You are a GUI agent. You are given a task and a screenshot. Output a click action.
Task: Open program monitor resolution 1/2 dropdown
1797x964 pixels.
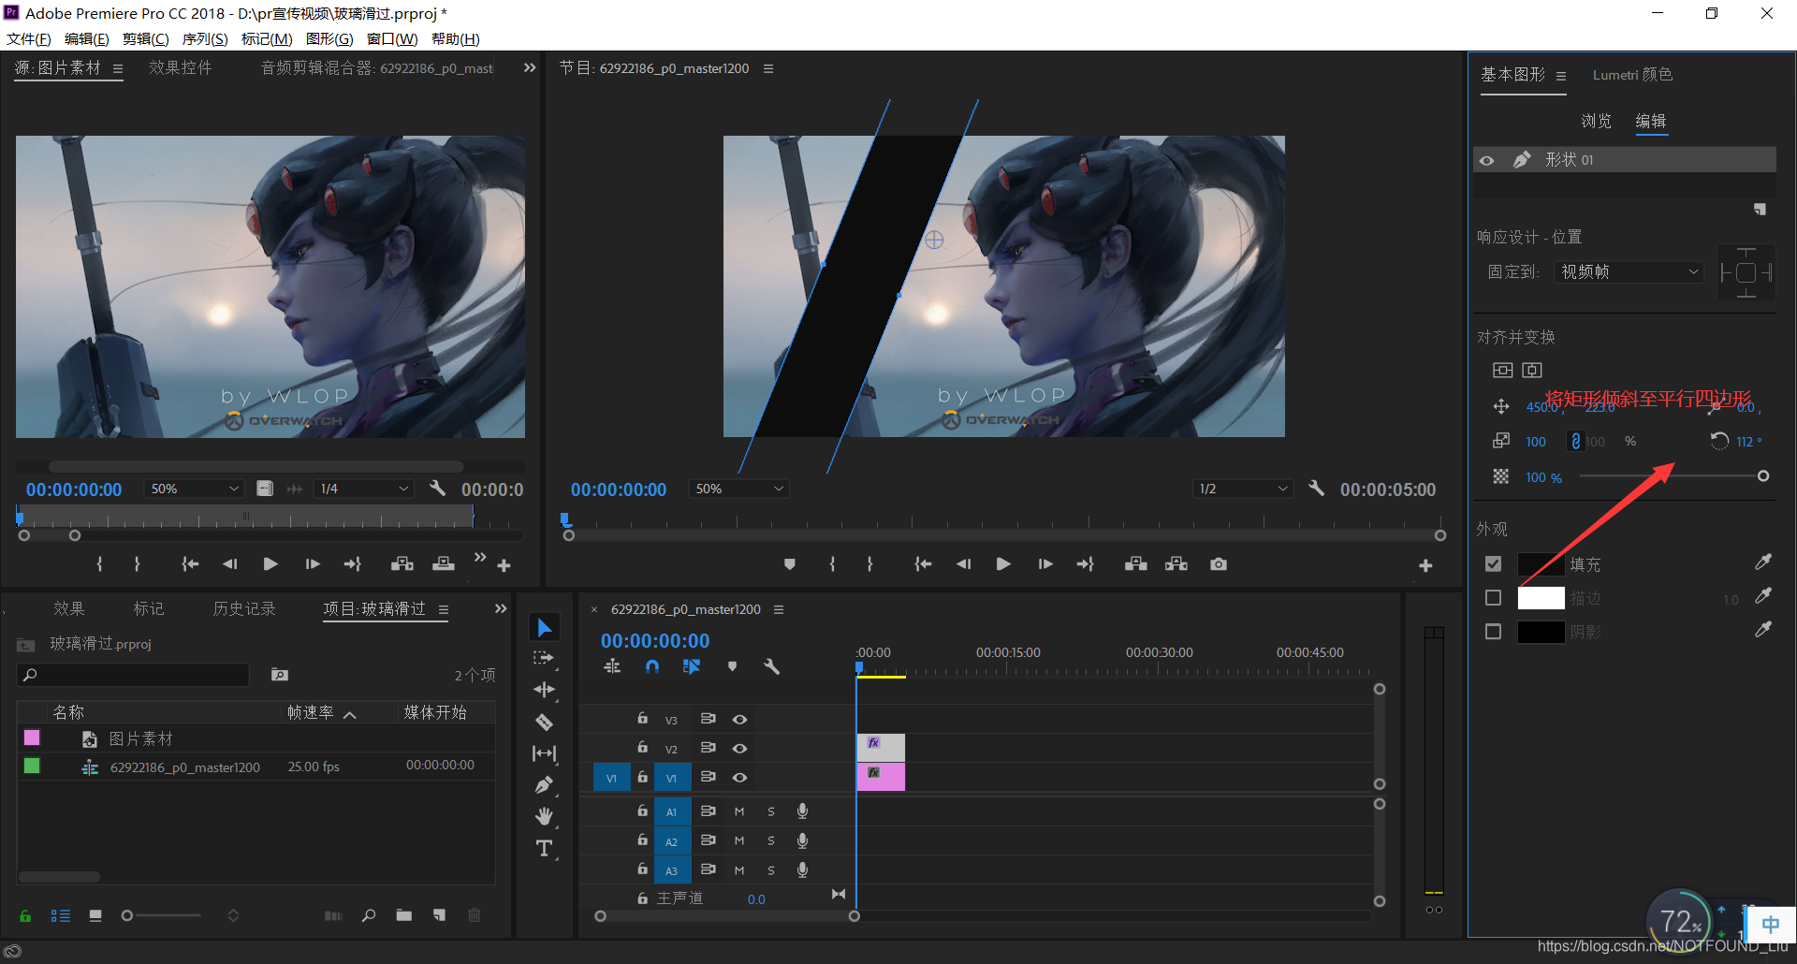point(1243,489)
